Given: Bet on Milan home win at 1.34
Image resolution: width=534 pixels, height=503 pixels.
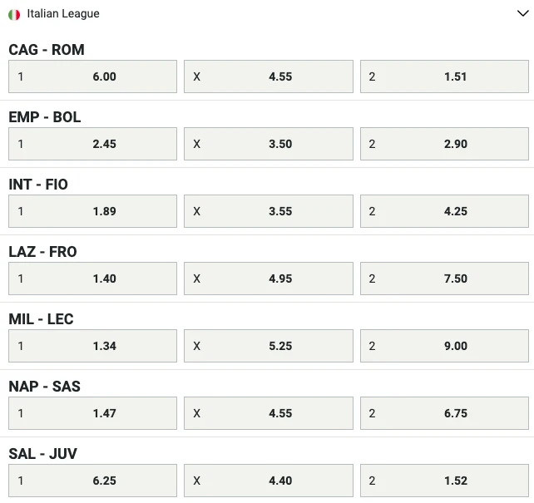Looking at the screenshot, I should pyautogui.click(x=92, y=346).
